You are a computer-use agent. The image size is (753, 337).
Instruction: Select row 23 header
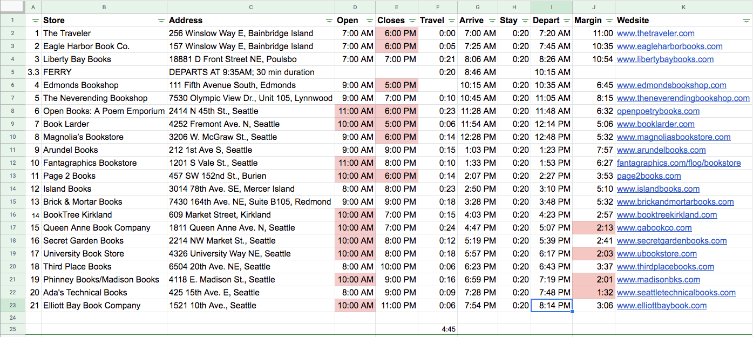(12, 306)
